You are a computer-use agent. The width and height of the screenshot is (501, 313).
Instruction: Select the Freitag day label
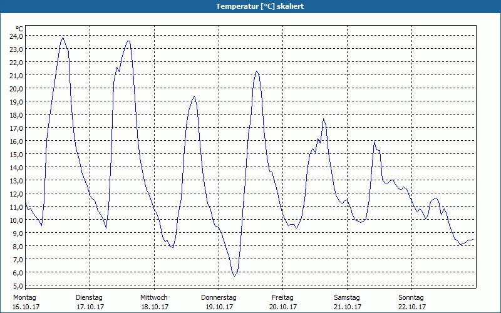(x=283, y=298)
